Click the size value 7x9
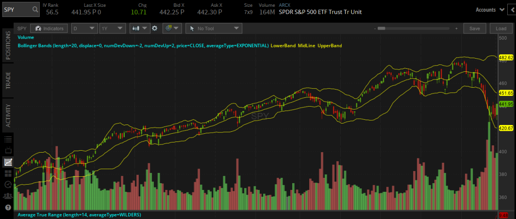 (249, 12)
